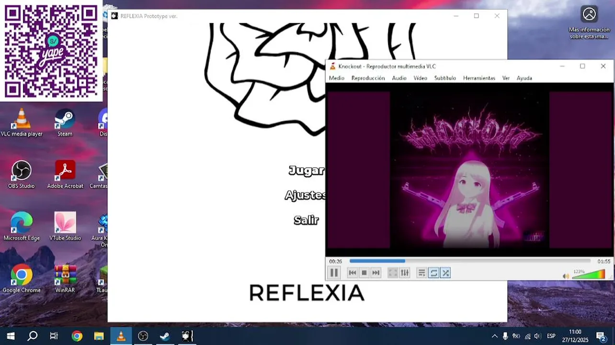The width and height of the screenshot is (615, 345).
Task: Pause playback in VLC
Action: coord(334,273)
